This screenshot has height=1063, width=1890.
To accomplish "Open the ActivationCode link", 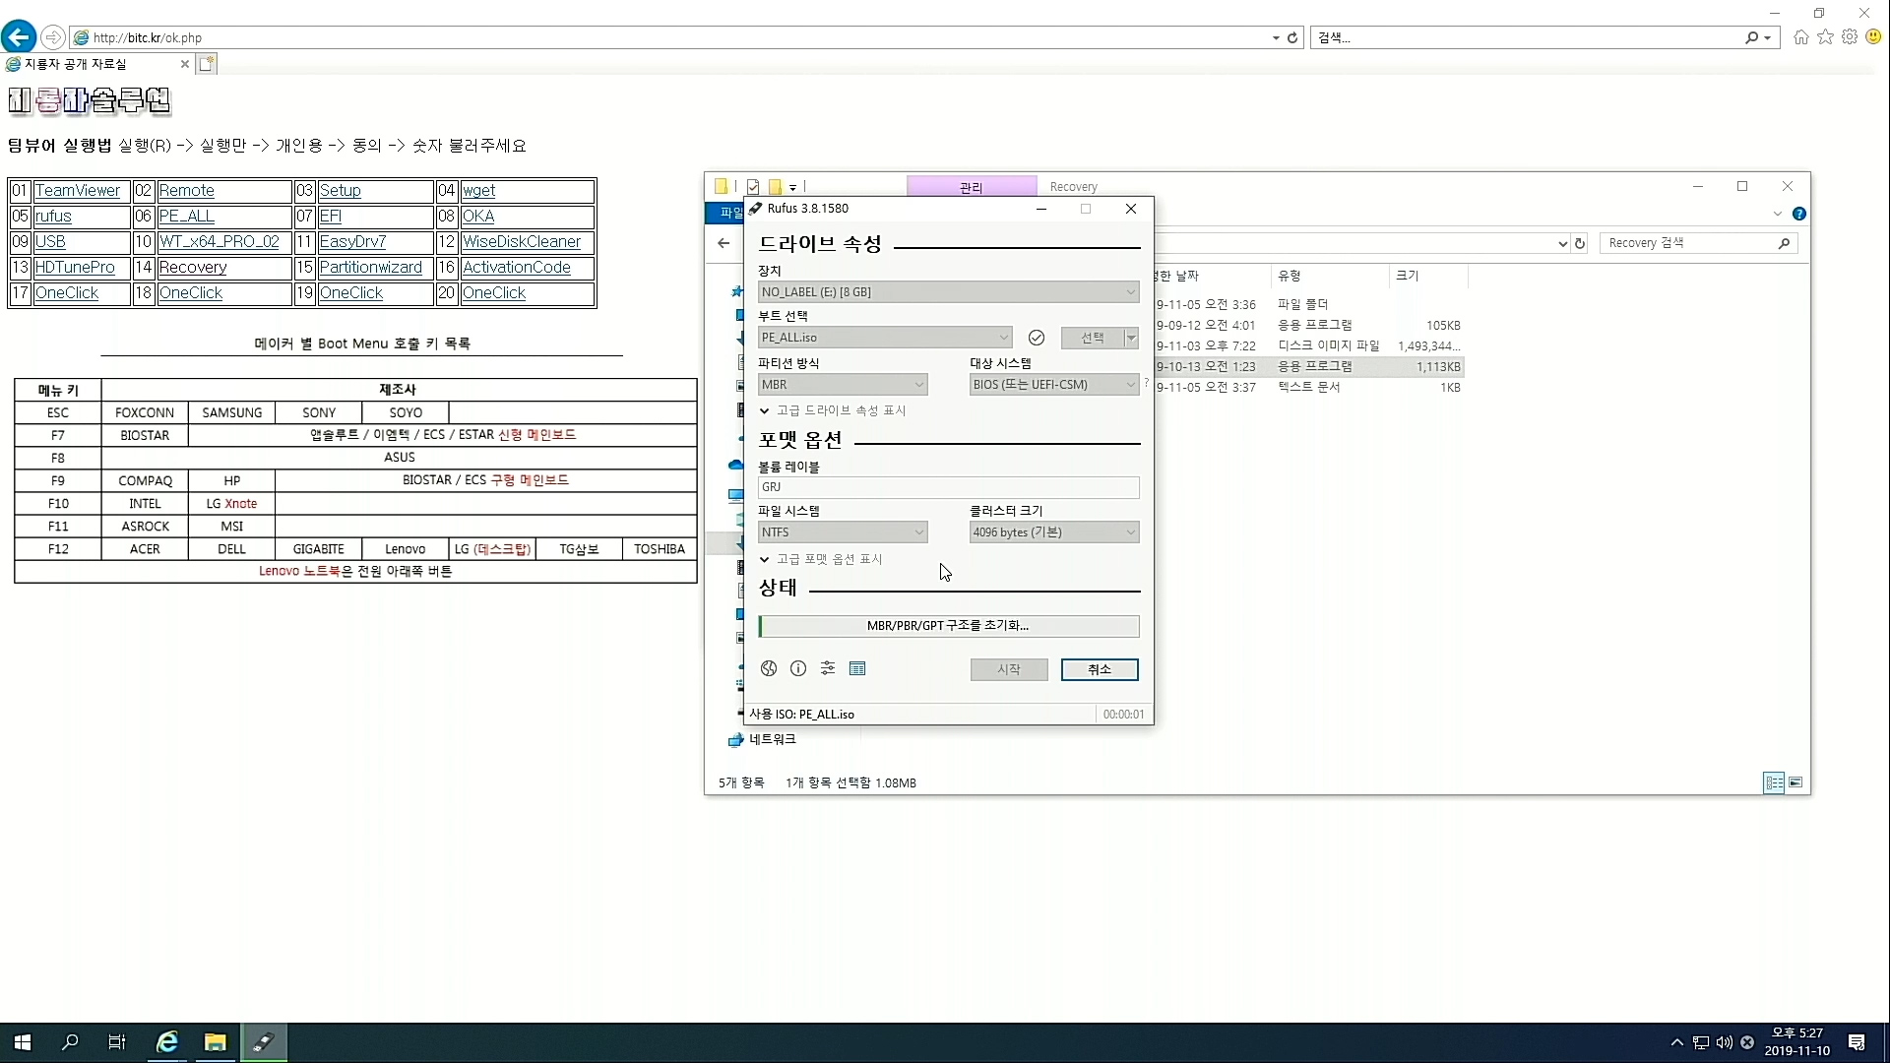I will pos(517,268).
